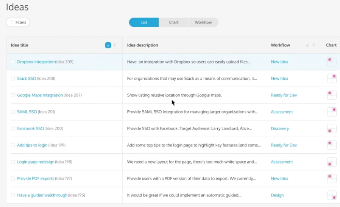The height and width of the screenshot is (207, 340).
Task: Change SAML SSO's Assessment workflow
Action: [x=282, y=112]
